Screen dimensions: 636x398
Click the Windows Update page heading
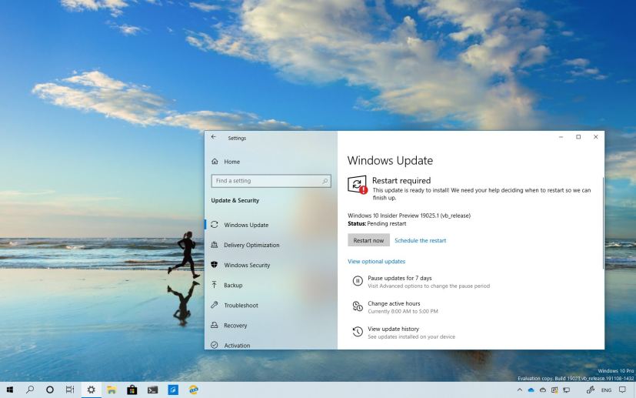pos(390,160)
